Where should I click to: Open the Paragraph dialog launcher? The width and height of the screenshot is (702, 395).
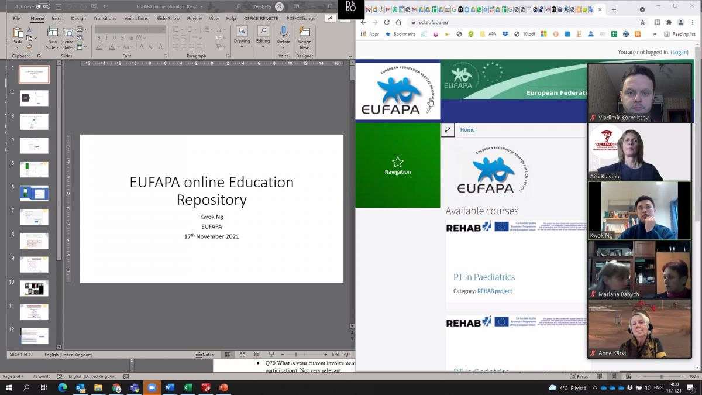pos(228,56)
